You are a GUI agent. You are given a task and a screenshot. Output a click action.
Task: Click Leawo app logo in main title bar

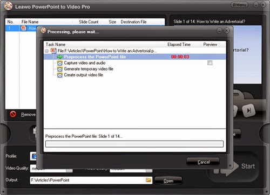tap(8, 6)
